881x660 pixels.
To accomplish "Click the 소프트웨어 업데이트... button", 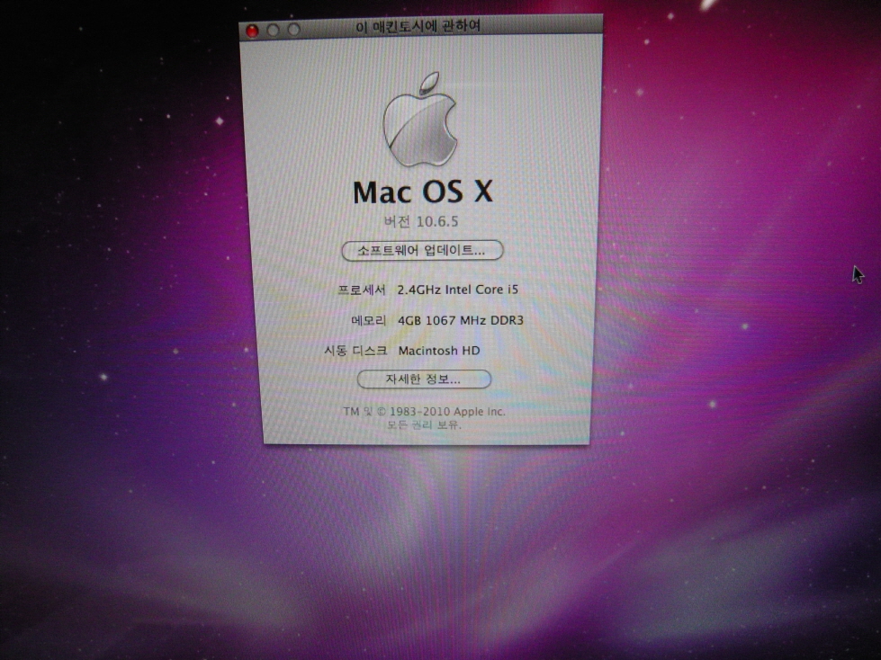I will pos(422,250).
